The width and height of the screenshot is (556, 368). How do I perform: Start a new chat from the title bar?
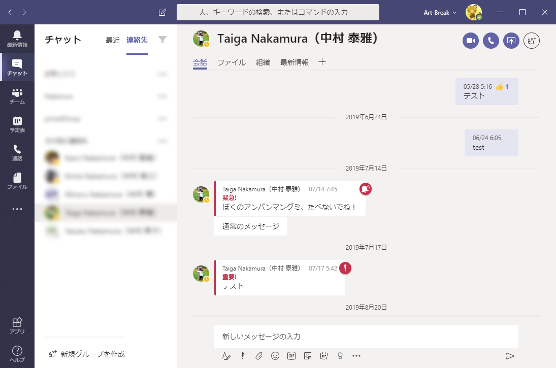click(162, 11)
